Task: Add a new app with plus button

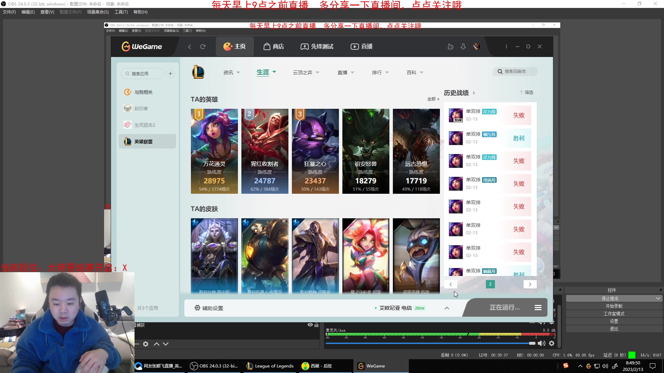Action: click(170, 74)
